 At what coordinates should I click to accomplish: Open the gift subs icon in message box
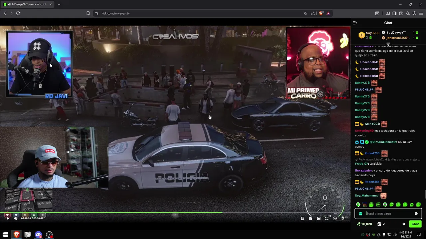(360, 213)
